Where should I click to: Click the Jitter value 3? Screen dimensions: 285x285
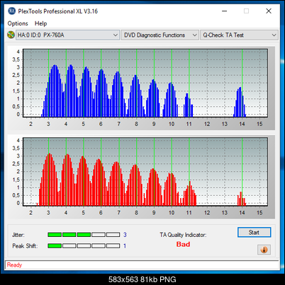(x=125, y=235)
